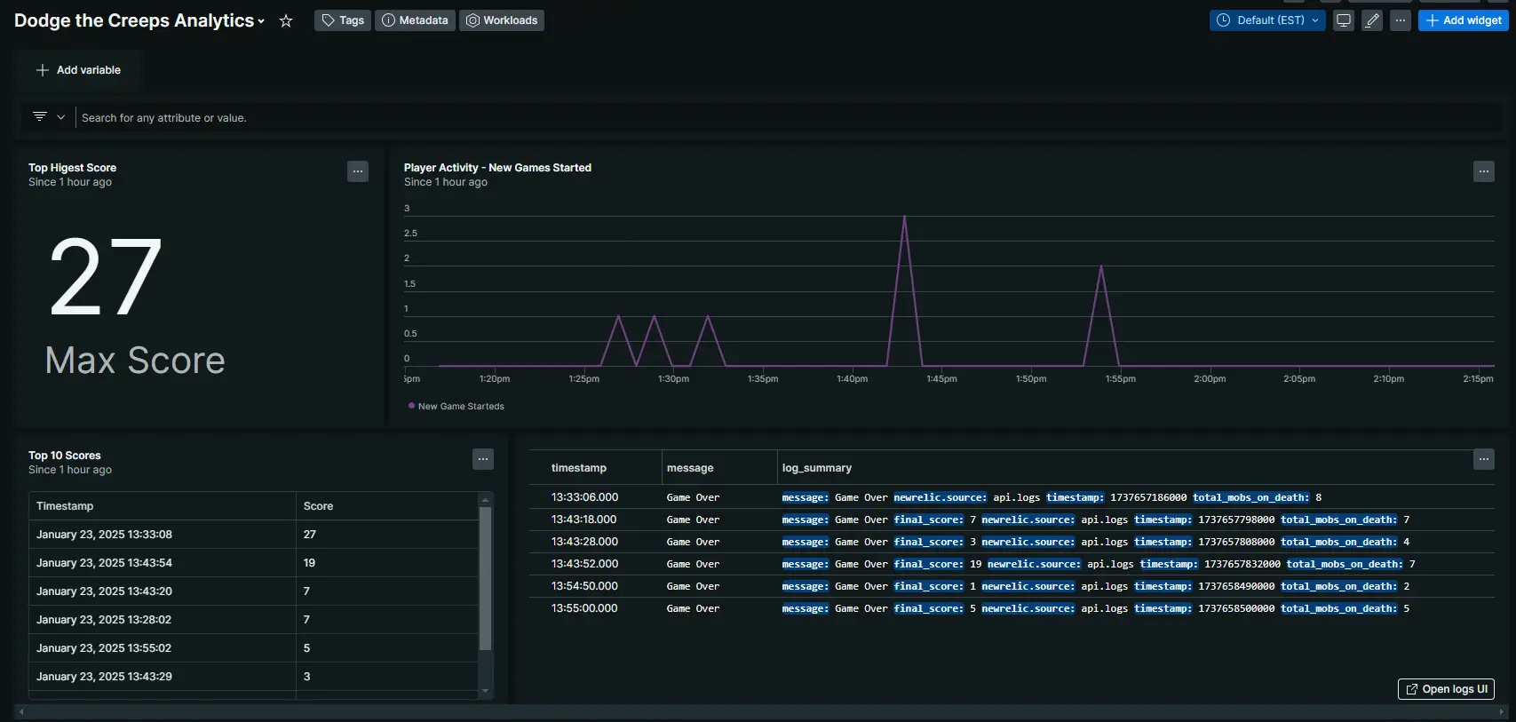Select the January 23, 2025 13:28:02 row
Screen dimensions: 1516x722
[253, 620]
